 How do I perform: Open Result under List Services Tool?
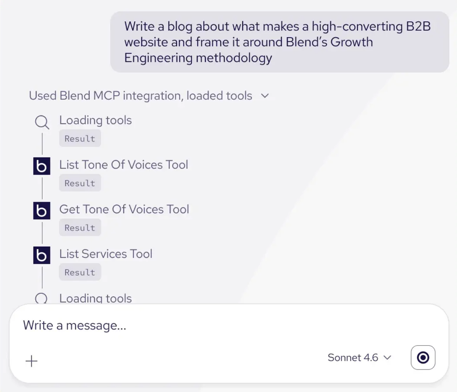tap(80, 272)
